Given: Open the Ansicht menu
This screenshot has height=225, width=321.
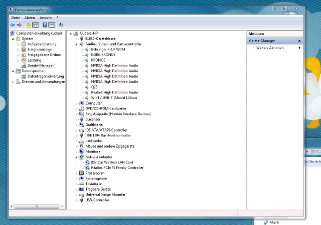Looking at the screenshot, I should pos(46,18).
